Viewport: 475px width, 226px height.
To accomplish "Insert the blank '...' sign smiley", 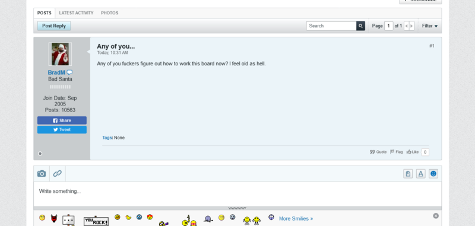I will [68, 220].
